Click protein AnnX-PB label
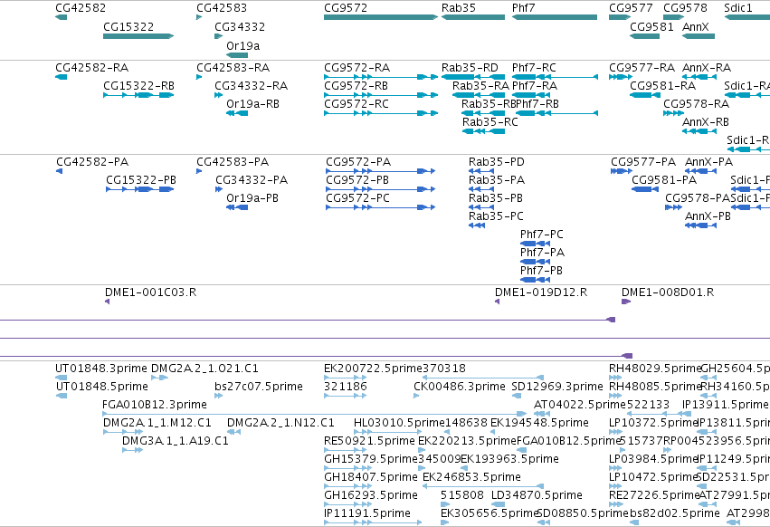The height and width of the screenshot is (527, 770). pos(708,216)
